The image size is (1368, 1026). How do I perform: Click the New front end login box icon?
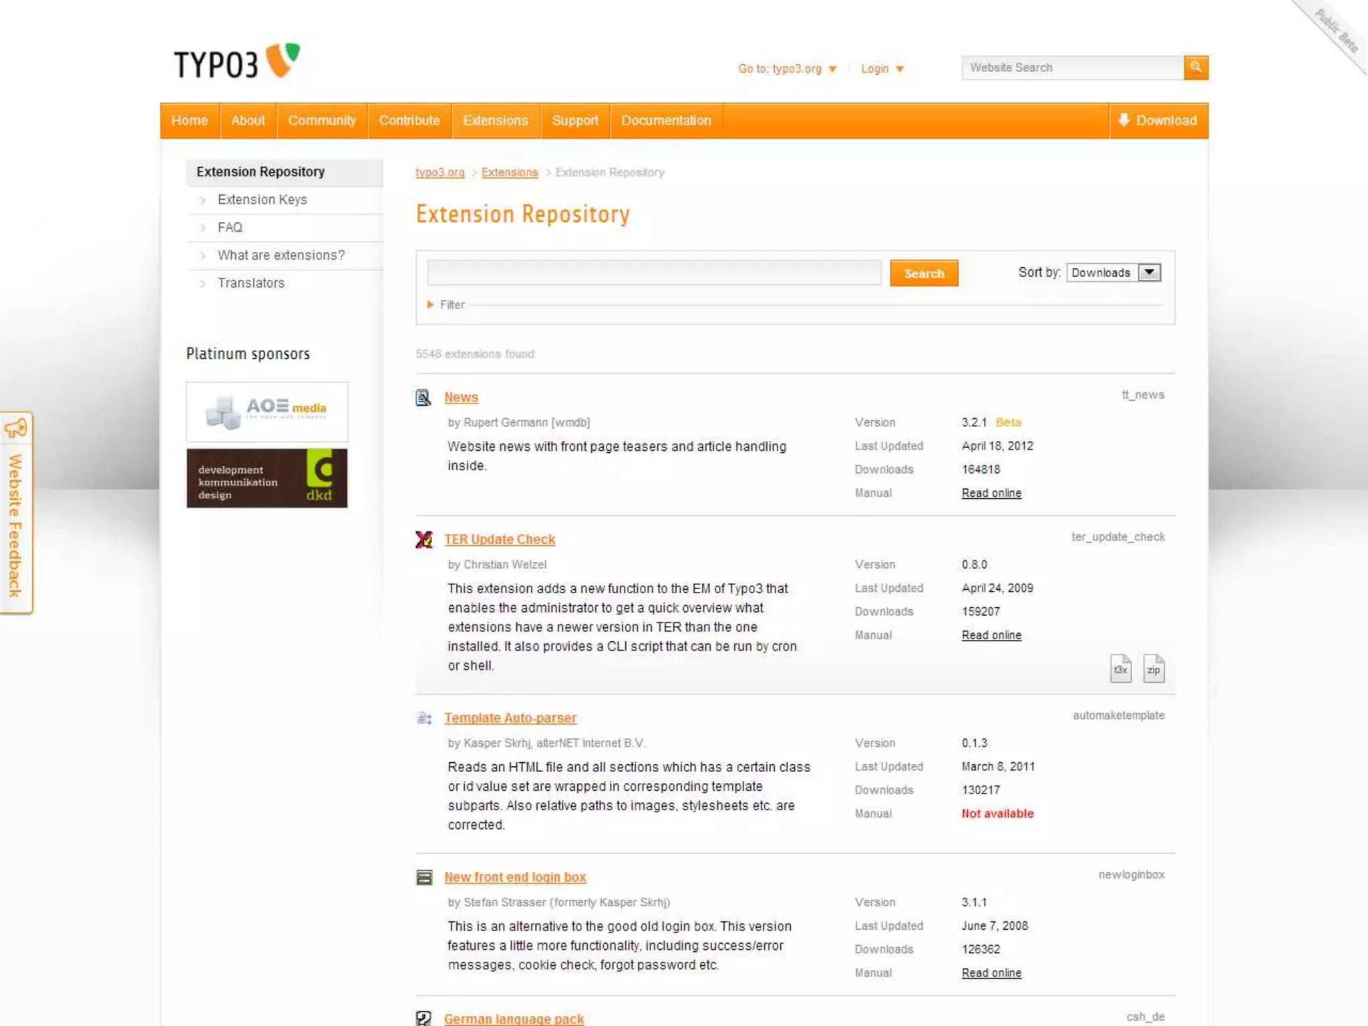coord(423,877)
